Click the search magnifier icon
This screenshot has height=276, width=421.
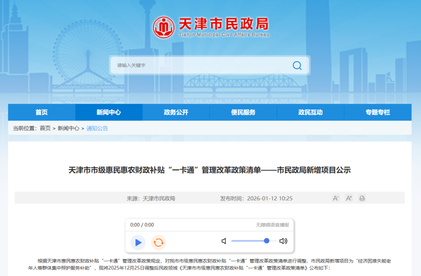coord(297,65)
